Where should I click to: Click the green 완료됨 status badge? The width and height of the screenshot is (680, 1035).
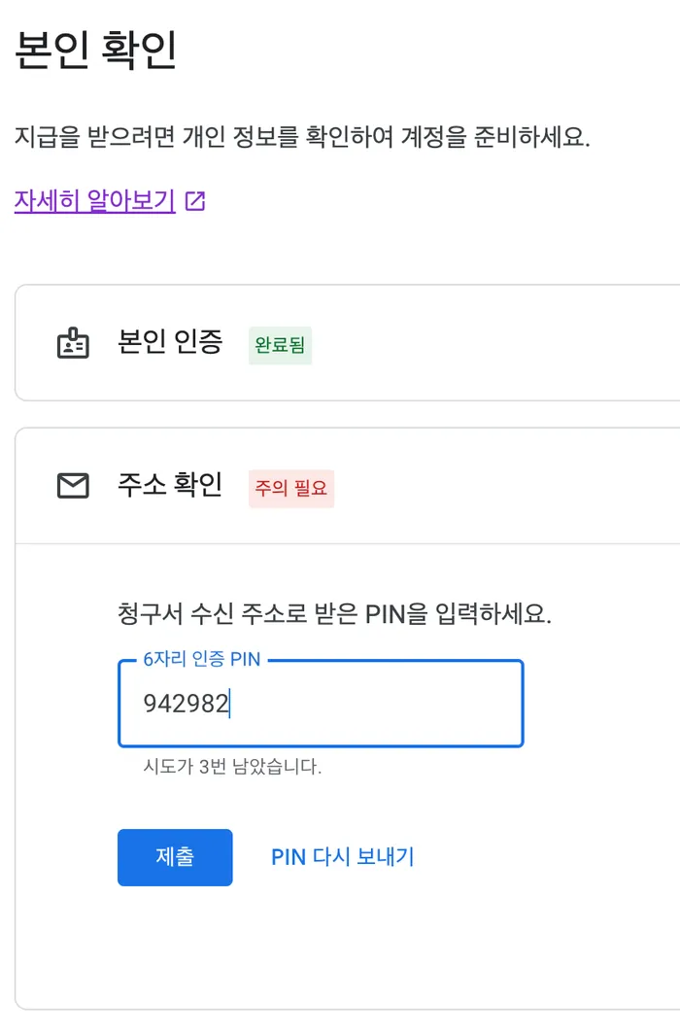280,345
